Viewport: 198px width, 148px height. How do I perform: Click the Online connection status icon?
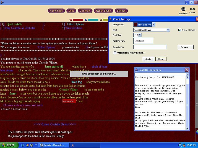192,9
